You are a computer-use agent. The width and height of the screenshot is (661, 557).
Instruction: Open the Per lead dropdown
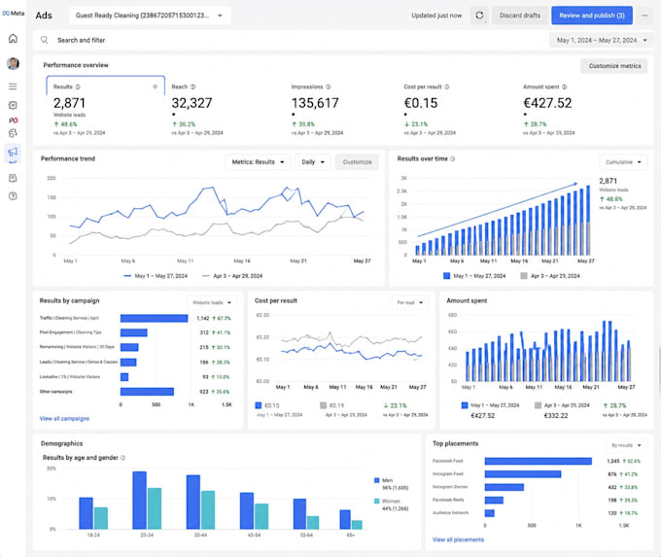410,302
